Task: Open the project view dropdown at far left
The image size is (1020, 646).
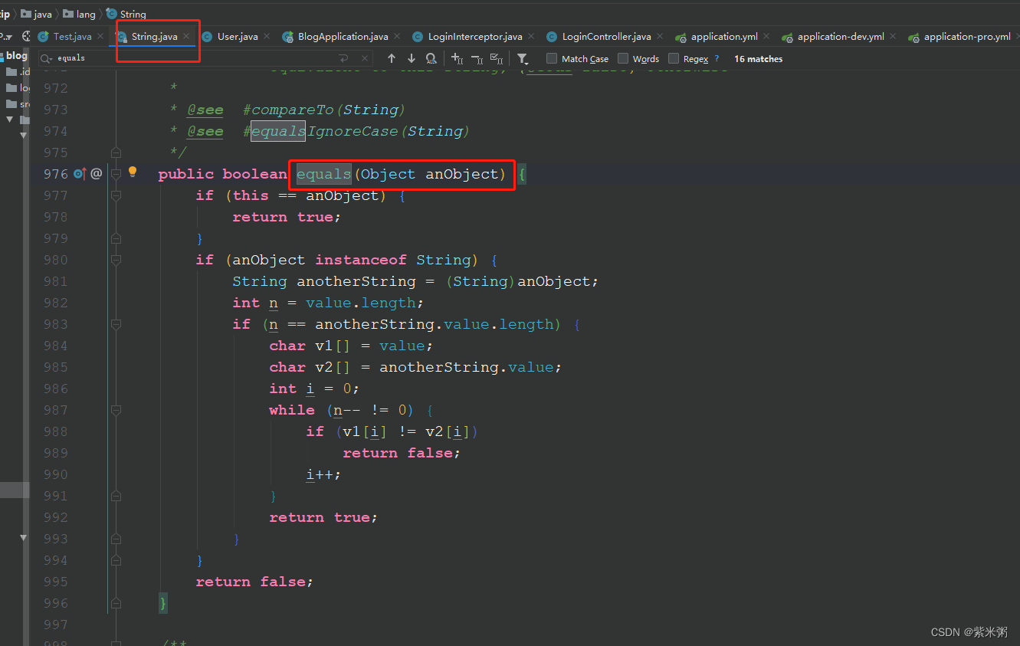Action: [x=5, y=36]
